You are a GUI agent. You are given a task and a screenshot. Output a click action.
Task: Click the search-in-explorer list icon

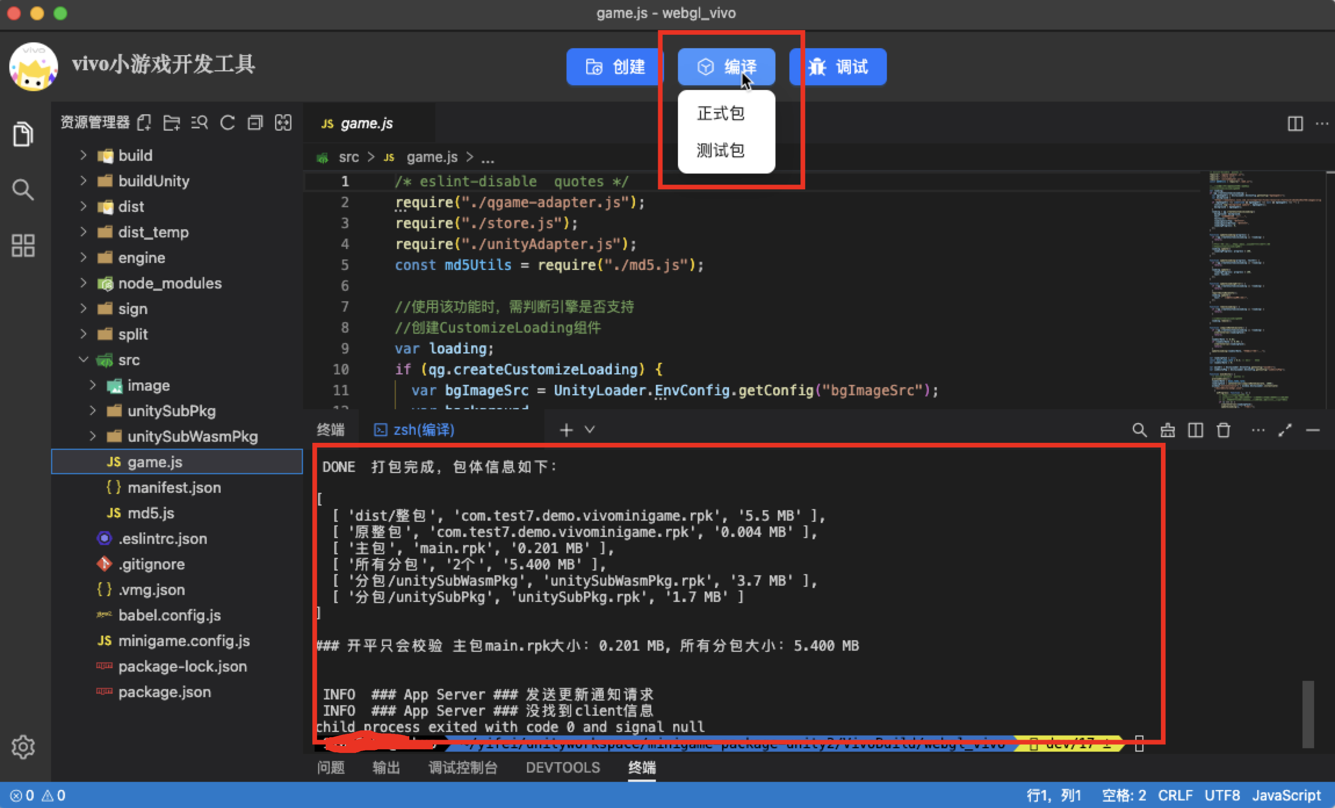click(200, 122)
